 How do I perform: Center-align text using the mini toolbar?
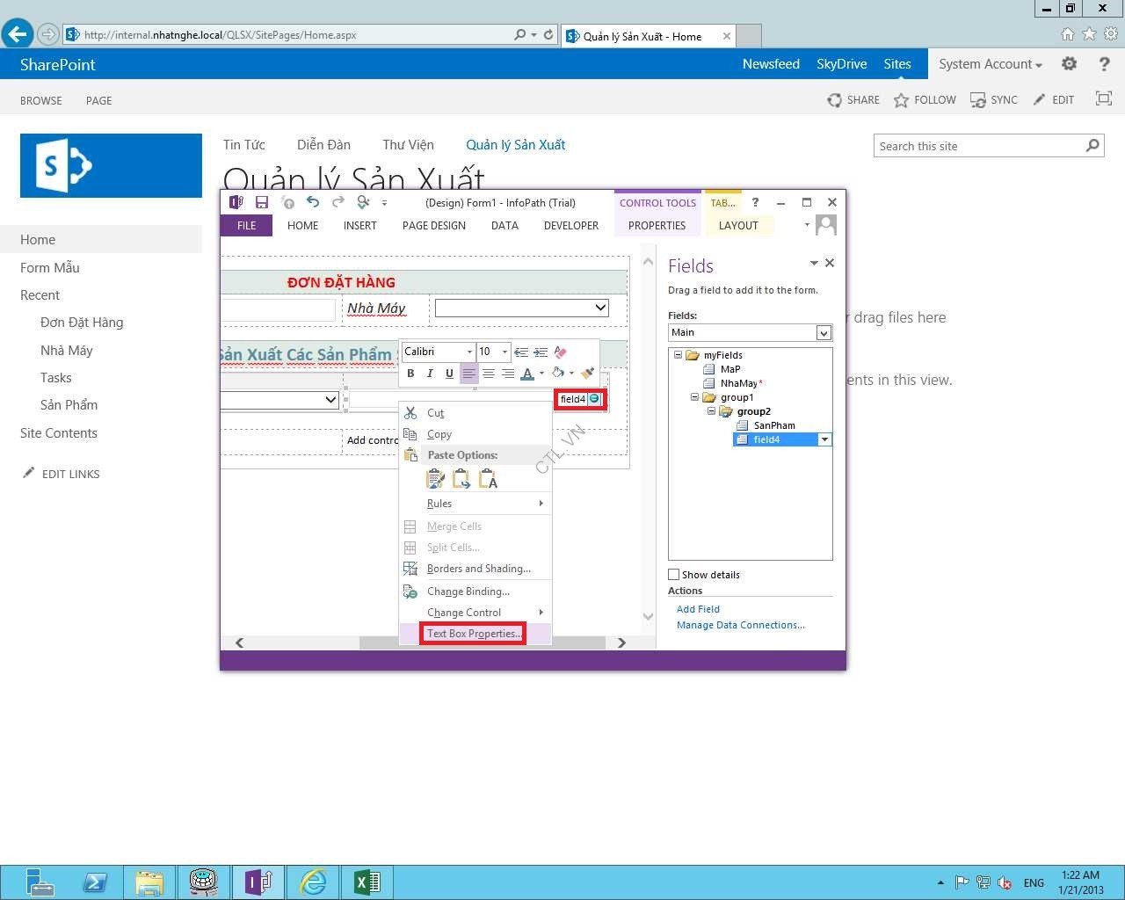[x=489, y=374]
